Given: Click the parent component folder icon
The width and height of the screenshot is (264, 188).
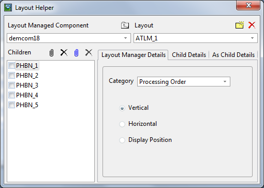Looking at the screenshot, I should [x=125, y=25].
